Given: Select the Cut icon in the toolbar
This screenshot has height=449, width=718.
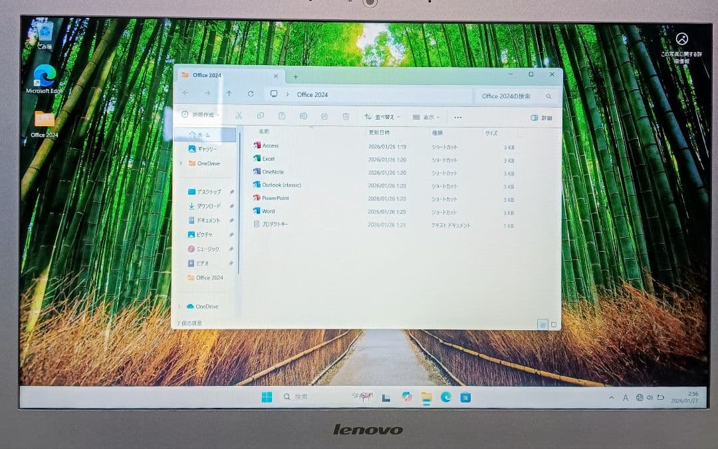Looking at the screenshot, I should point(239,116).
